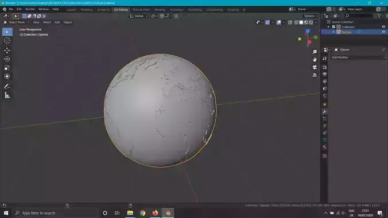Viewport: 388px width, 218px height.
Task: Open the Scene properties tab
Action: coord(325,88)
